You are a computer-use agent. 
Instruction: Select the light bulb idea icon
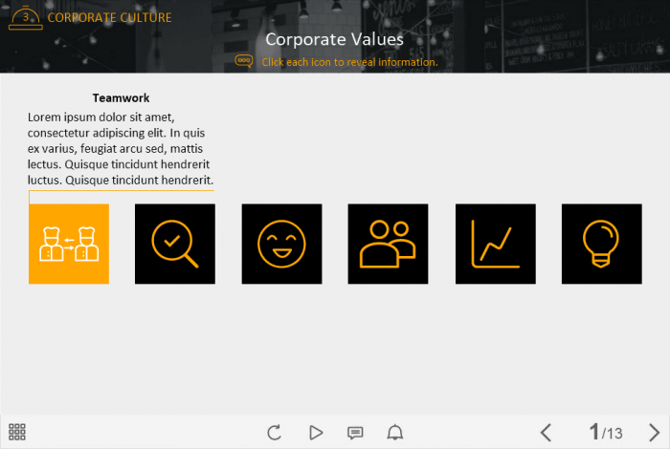tap(601, 244)
